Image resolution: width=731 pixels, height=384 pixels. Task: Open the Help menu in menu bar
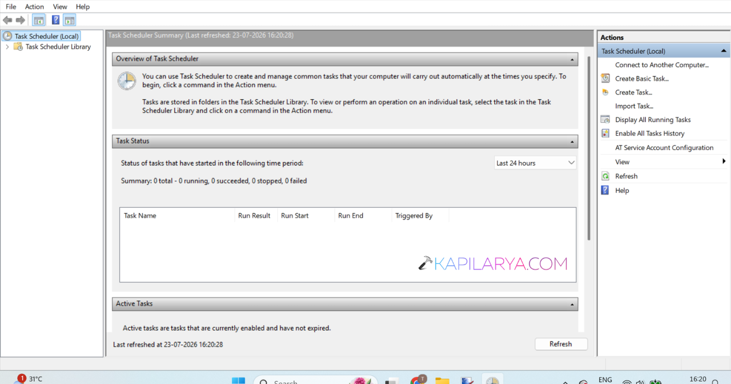[x=83, y=7]
